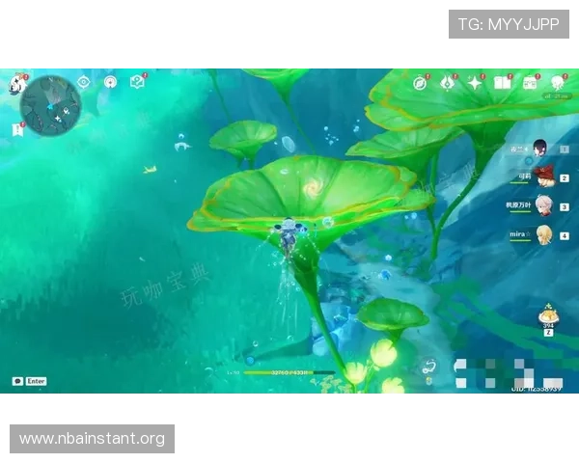The image size is (579, 463).
Task: Open the chat bubble icon
Action: [17, 381]
